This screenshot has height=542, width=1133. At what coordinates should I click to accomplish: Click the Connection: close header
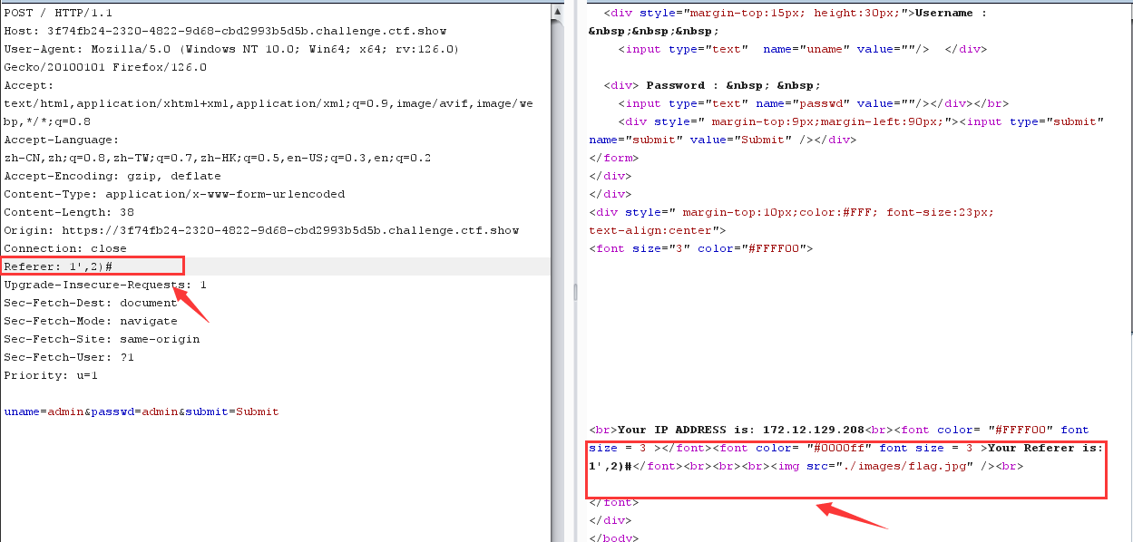pos(65,248)
